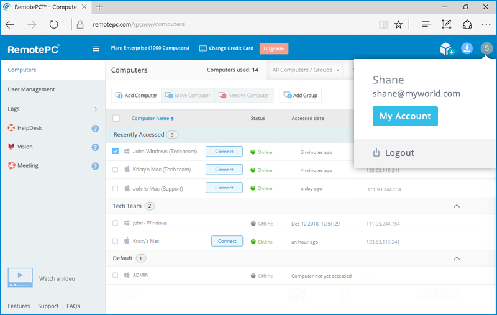Image resolution: width=497 pixels, height=315 pixels.
Task: Open the download icon in header
Action: tap(467, 48)
